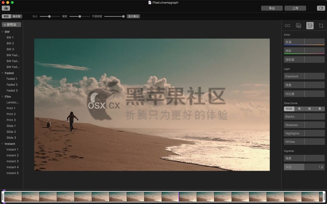Adjust the 大小 size slider

(x=49, y=16)
